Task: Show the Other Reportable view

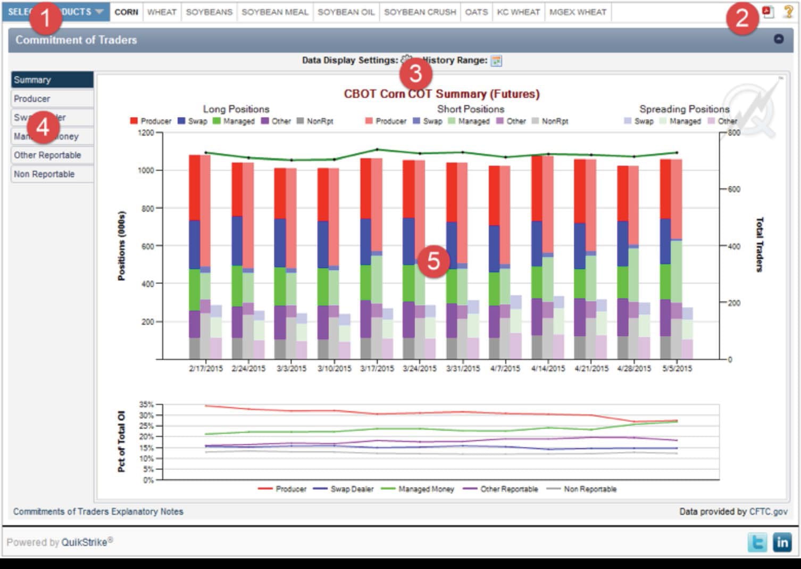Action: pyautogui.click(x=52, y=155)
